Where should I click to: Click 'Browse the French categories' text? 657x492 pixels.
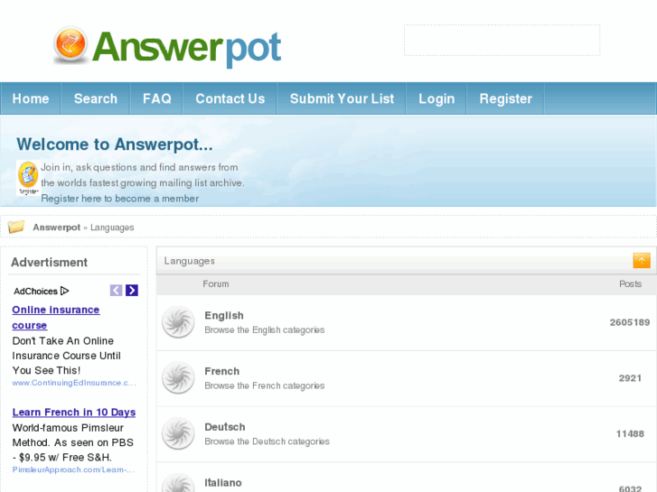tap(265, 385)
